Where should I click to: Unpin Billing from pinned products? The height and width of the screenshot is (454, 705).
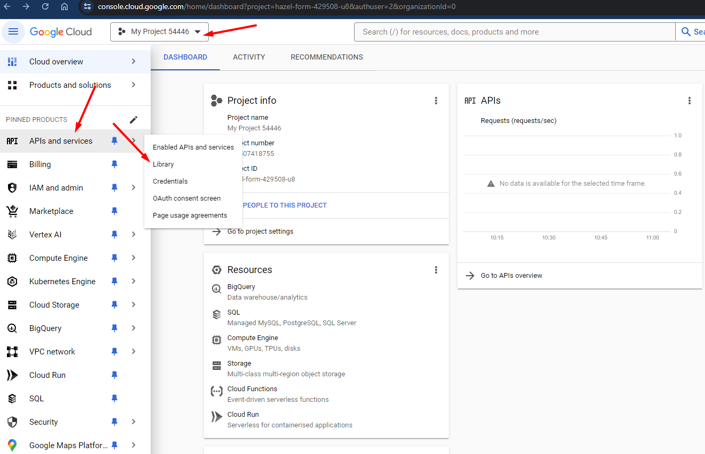coord(114,164)
